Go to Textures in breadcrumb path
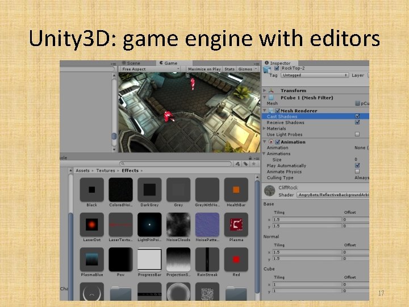Image resolution: width=409 pixels, height=307 pixels. (x=106, y=171)
